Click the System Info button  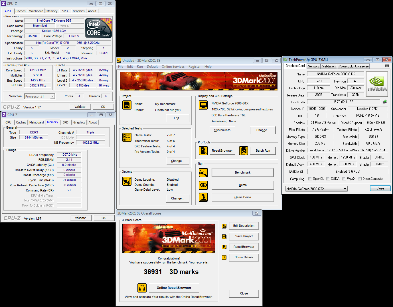tap(222, 130)
